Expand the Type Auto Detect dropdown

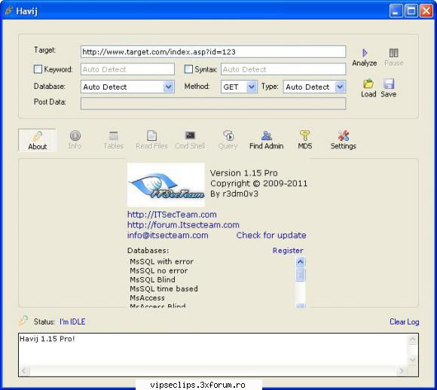click(340, 87)
